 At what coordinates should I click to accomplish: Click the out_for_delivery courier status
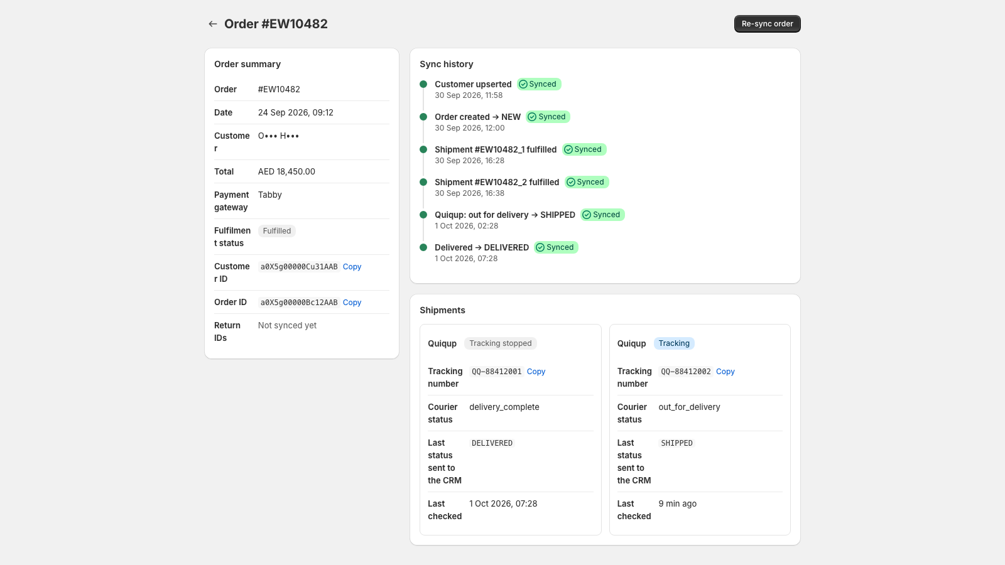(x=689, y=407)
